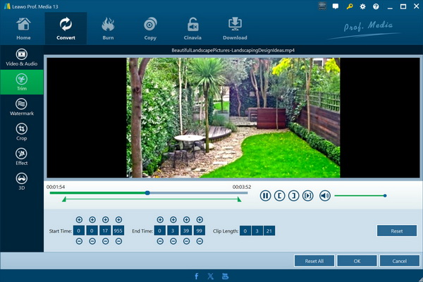
Task: Decrease End Time minutes with minus button
Action: [x=173, y=241]
